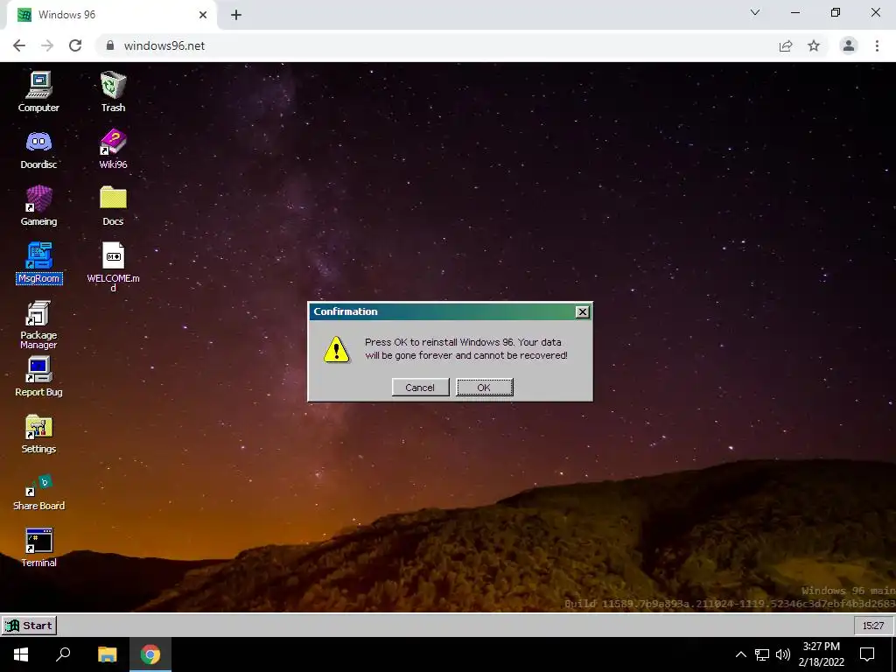Open File Explorer from the taskbar

pos(107,654)
